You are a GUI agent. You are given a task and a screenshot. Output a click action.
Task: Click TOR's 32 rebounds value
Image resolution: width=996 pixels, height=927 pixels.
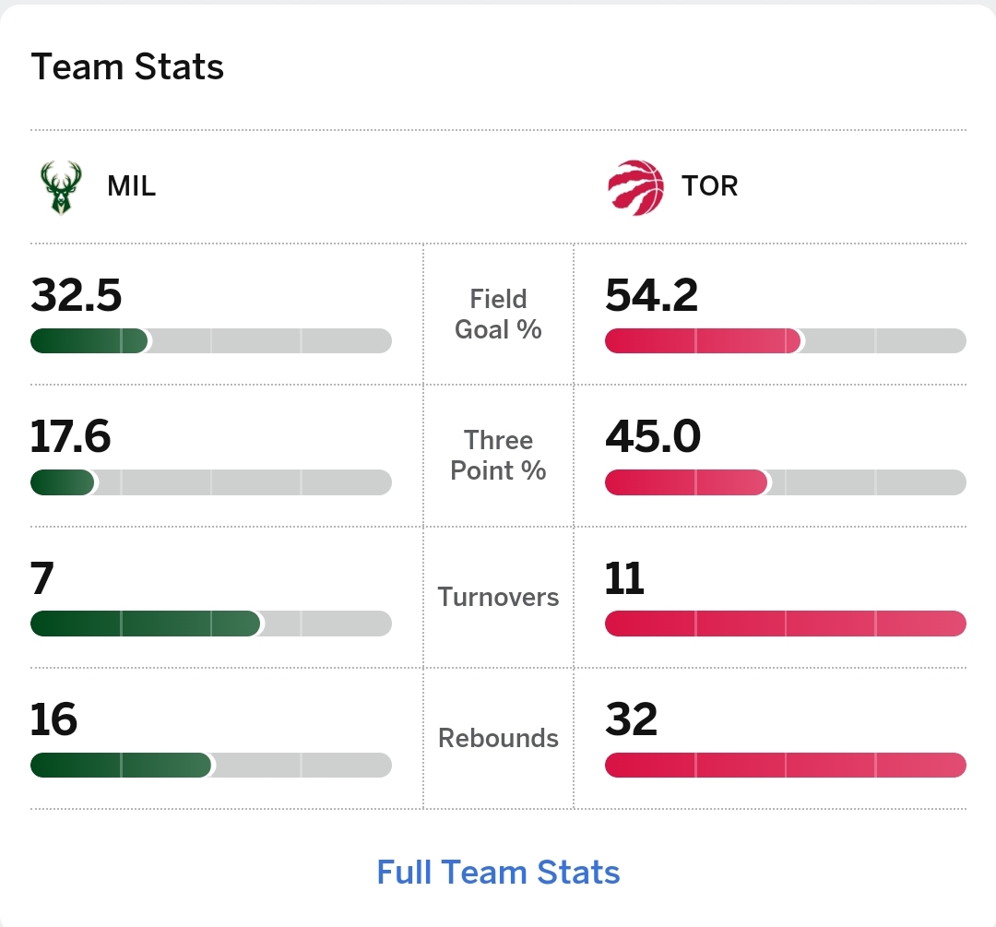[x=631, y=719]
